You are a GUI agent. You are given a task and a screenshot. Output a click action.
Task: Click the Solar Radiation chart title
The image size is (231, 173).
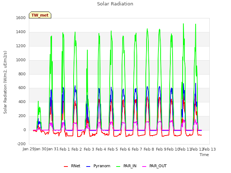pos(115,4)
